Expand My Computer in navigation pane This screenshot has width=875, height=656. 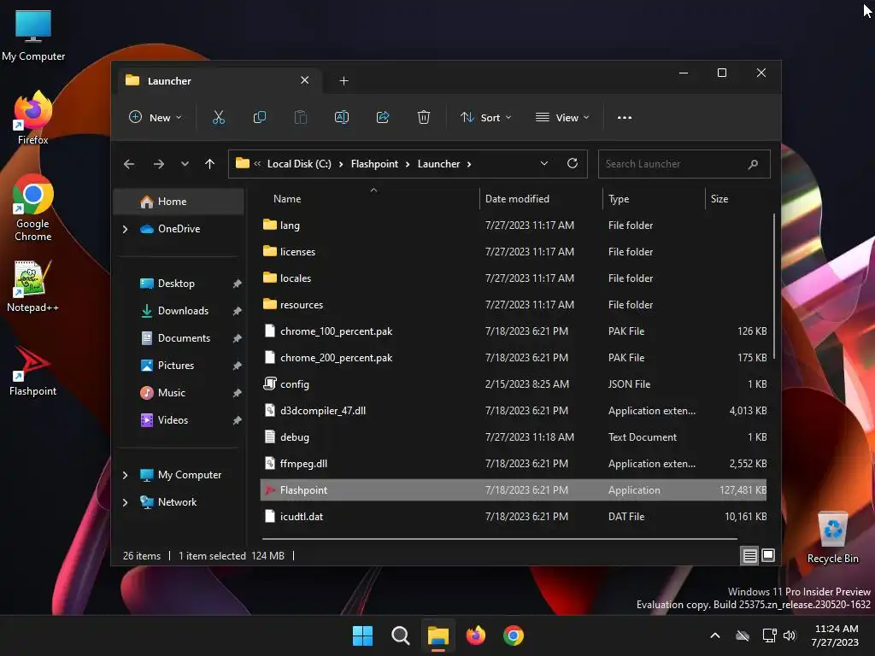click(x=125, y=475)
